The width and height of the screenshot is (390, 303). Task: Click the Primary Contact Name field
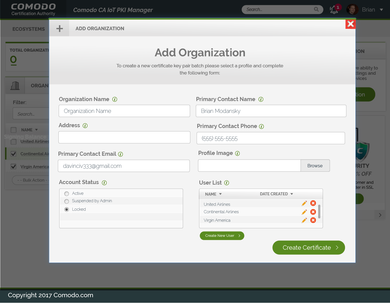[x=271, y=111]
